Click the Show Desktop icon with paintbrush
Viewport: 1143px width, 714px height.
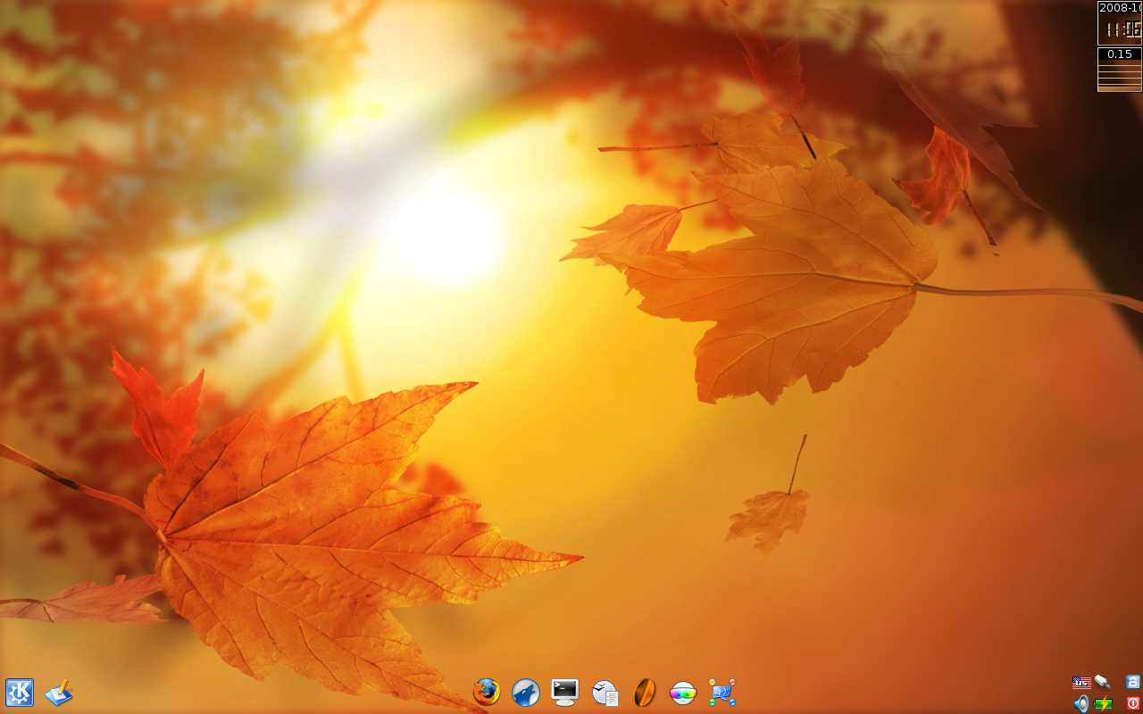click(58, 693)
